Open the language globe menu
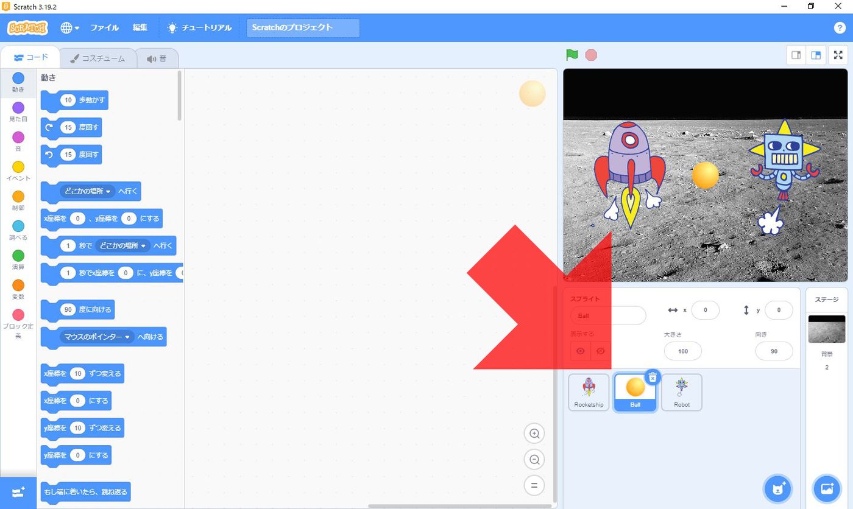Screen dimensions: 853x509 [69, 28]
